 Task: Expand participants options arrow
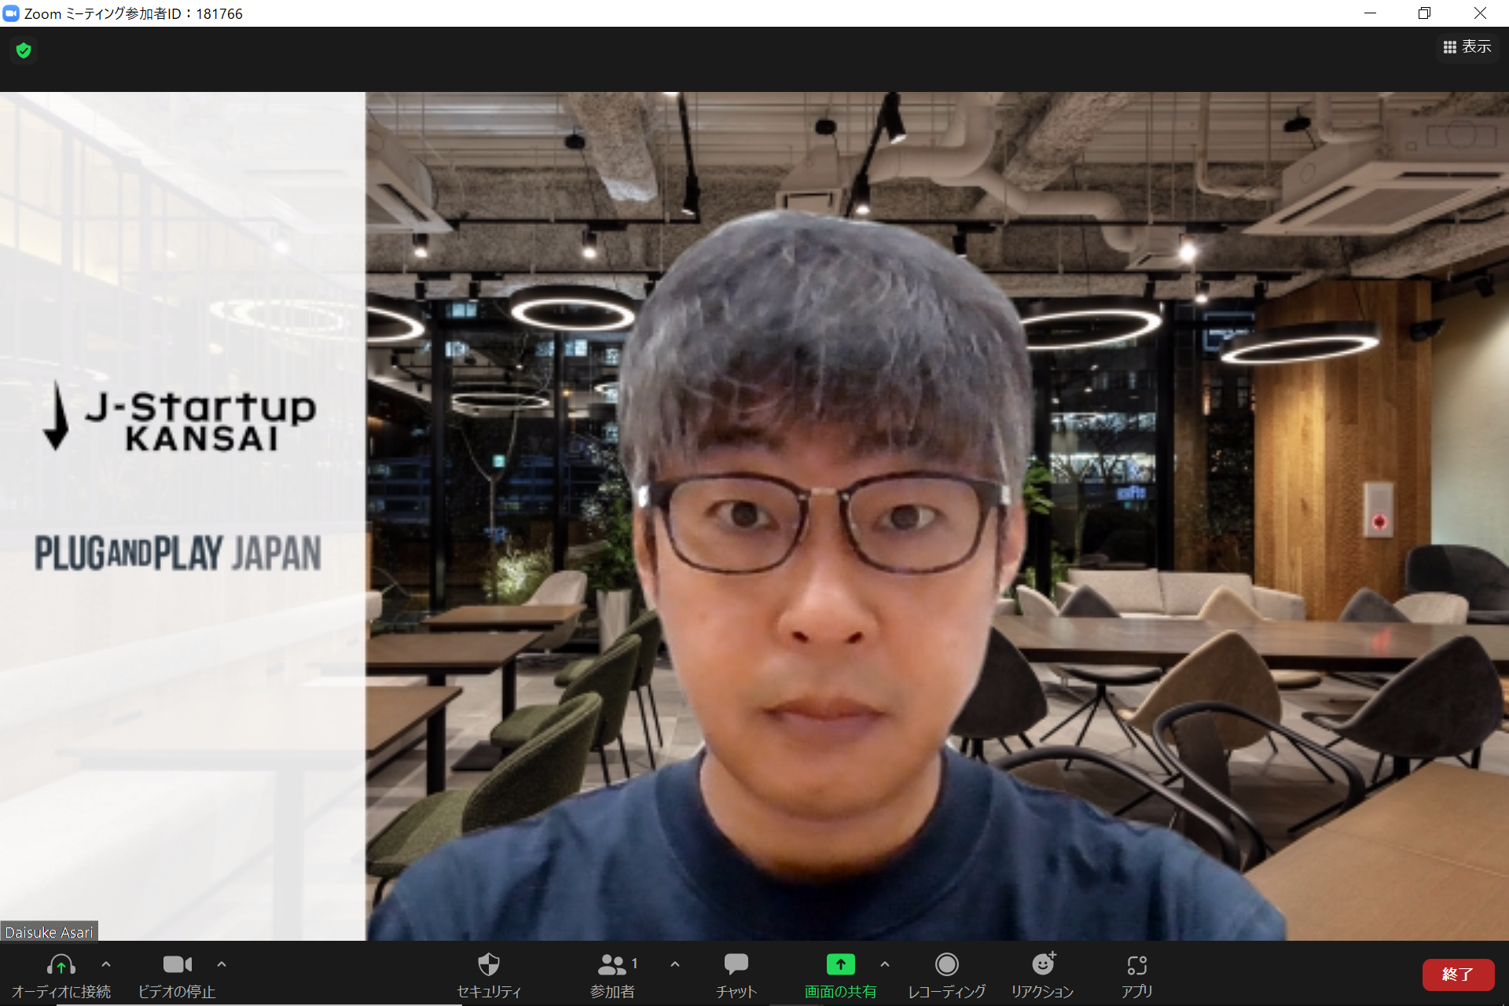pyautogui.click(x=675, y=964)
